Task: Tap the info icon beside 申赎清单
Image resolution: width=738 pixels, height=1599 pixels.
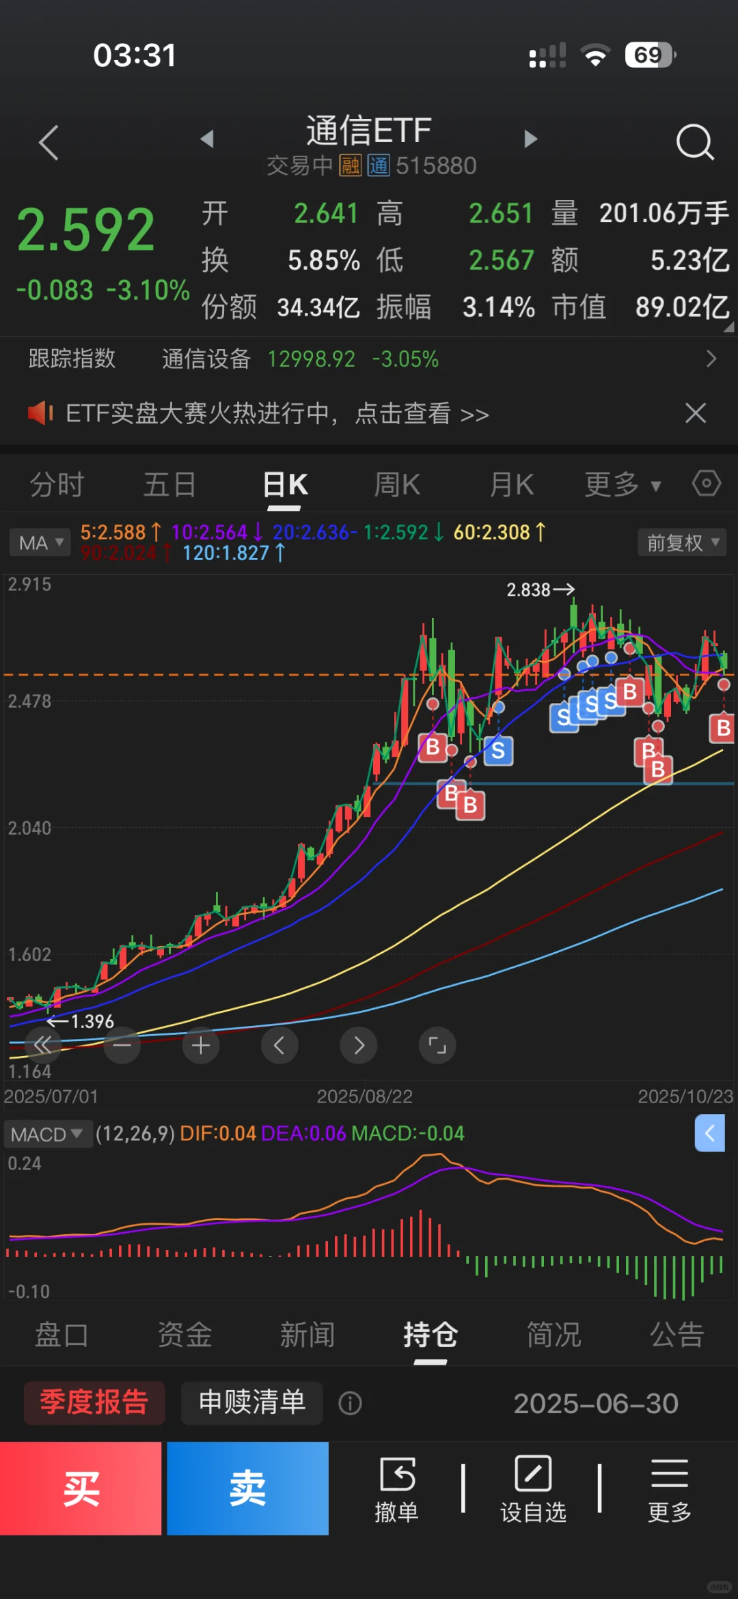Action: 350,1404
